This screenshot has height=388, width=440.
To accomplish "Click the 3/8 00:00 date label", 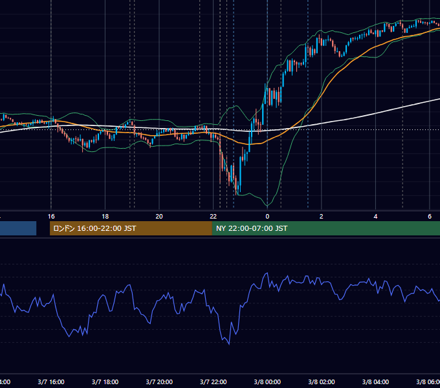I will 267,382.
